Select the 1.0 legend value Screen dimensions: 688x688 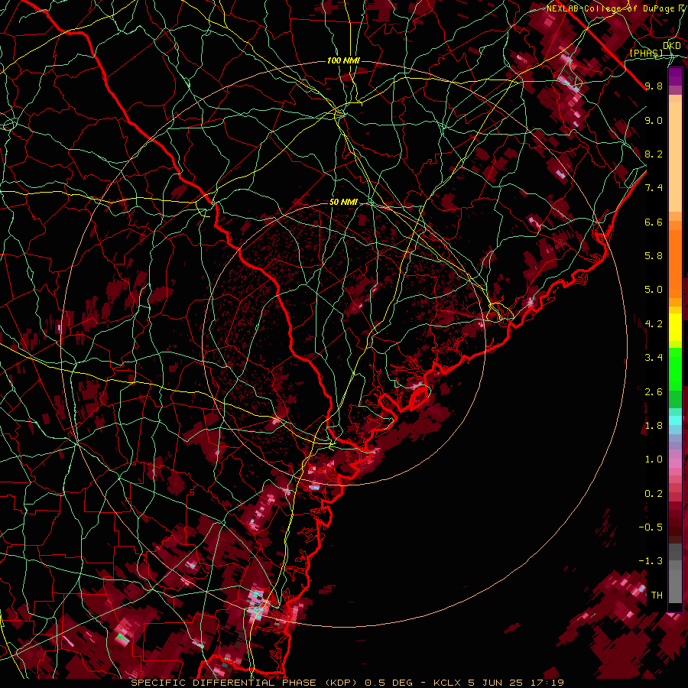click(x=654, y=459)
